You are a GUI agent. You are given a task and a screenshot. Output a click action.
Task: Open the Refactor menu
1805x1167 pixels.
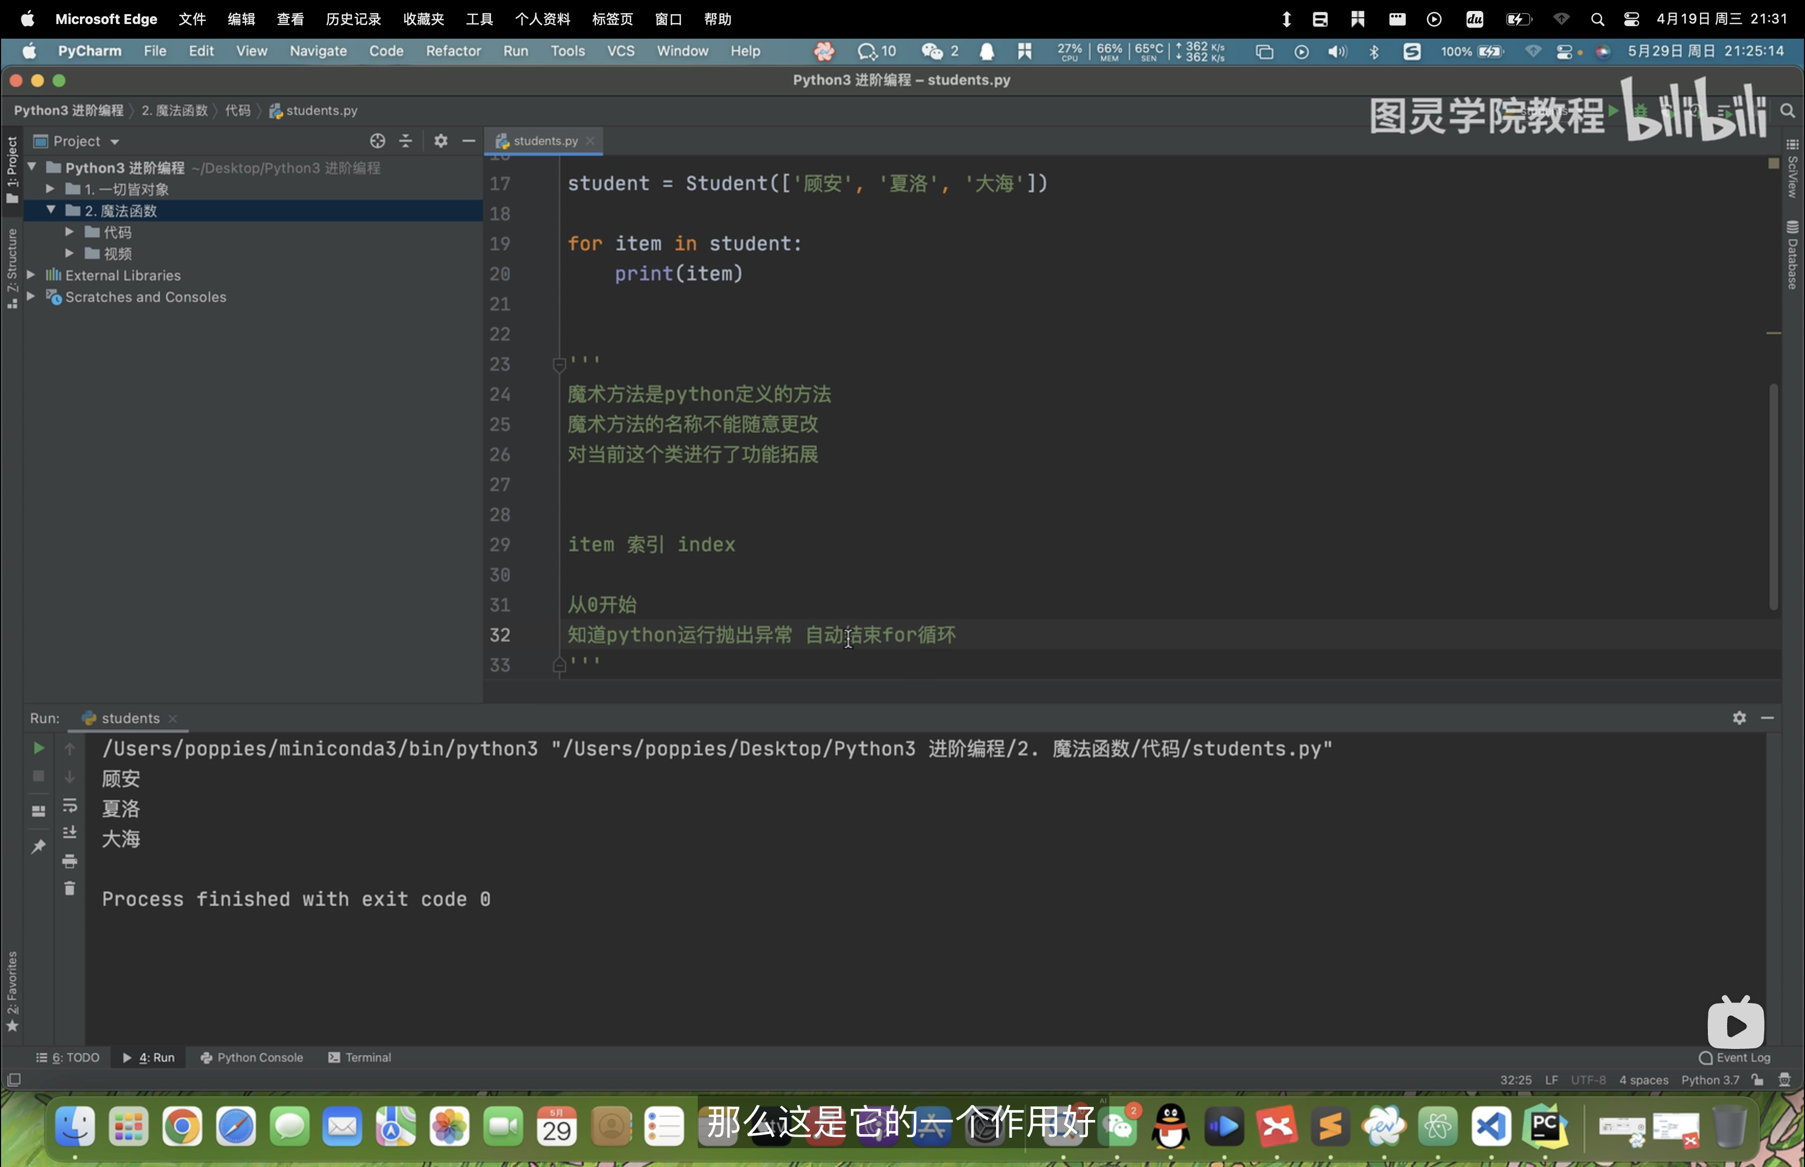[x=453, y=51]
